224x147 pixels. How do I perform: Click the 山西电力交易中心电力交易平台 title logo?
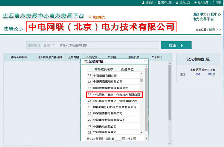pos(43,16)
